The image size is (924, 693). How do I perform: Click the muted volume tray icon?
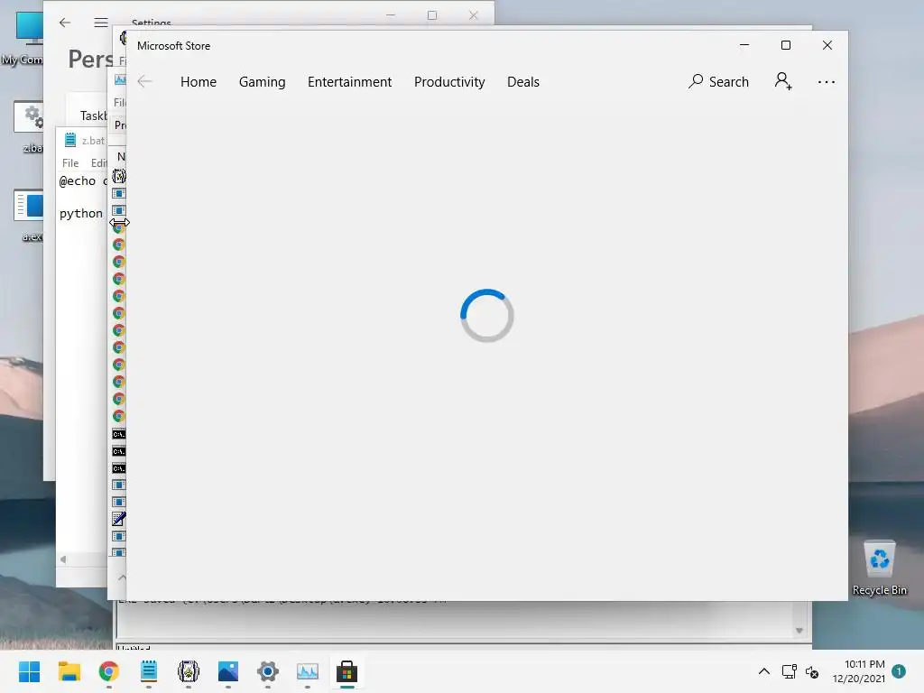coord(812,671)
